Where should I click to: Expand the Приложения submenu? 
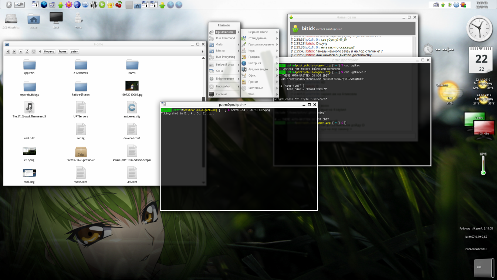click(224, 32)
